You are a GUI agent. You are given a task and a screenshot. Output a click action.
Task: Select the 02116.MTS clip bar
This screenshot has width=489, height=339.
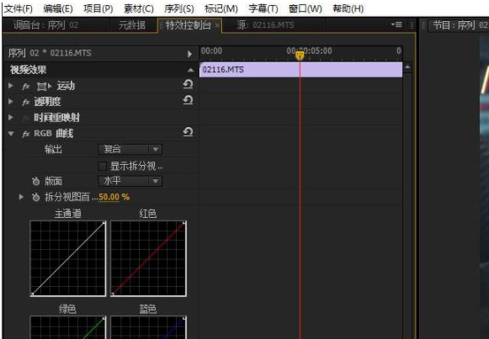(301, 70)
